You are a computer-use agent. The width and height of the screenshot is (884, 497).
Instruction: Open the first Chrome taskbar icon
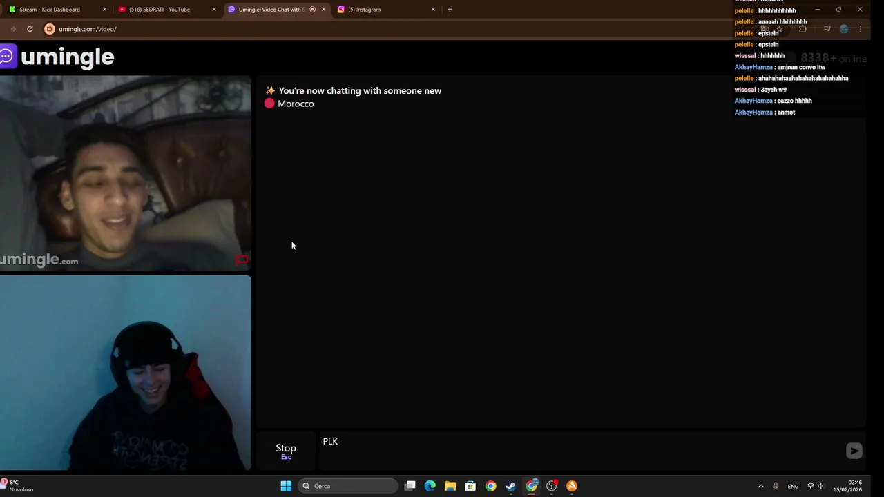(490, 486)
